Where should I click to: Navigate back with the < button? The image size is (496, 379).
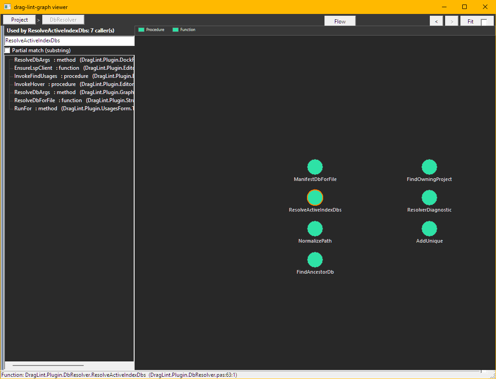(x=437, y=21)
